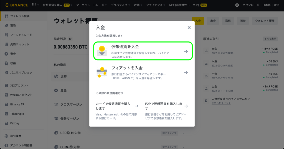The width and height of the screenshot is (284, 149).
Task: Select 資金 in 私の資産 list
Action: (71, 90)
